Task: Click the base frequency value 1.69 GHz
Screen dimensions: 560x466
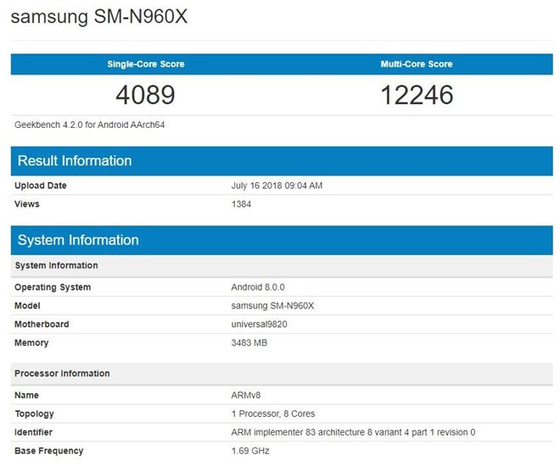Action: pos(250,451)
